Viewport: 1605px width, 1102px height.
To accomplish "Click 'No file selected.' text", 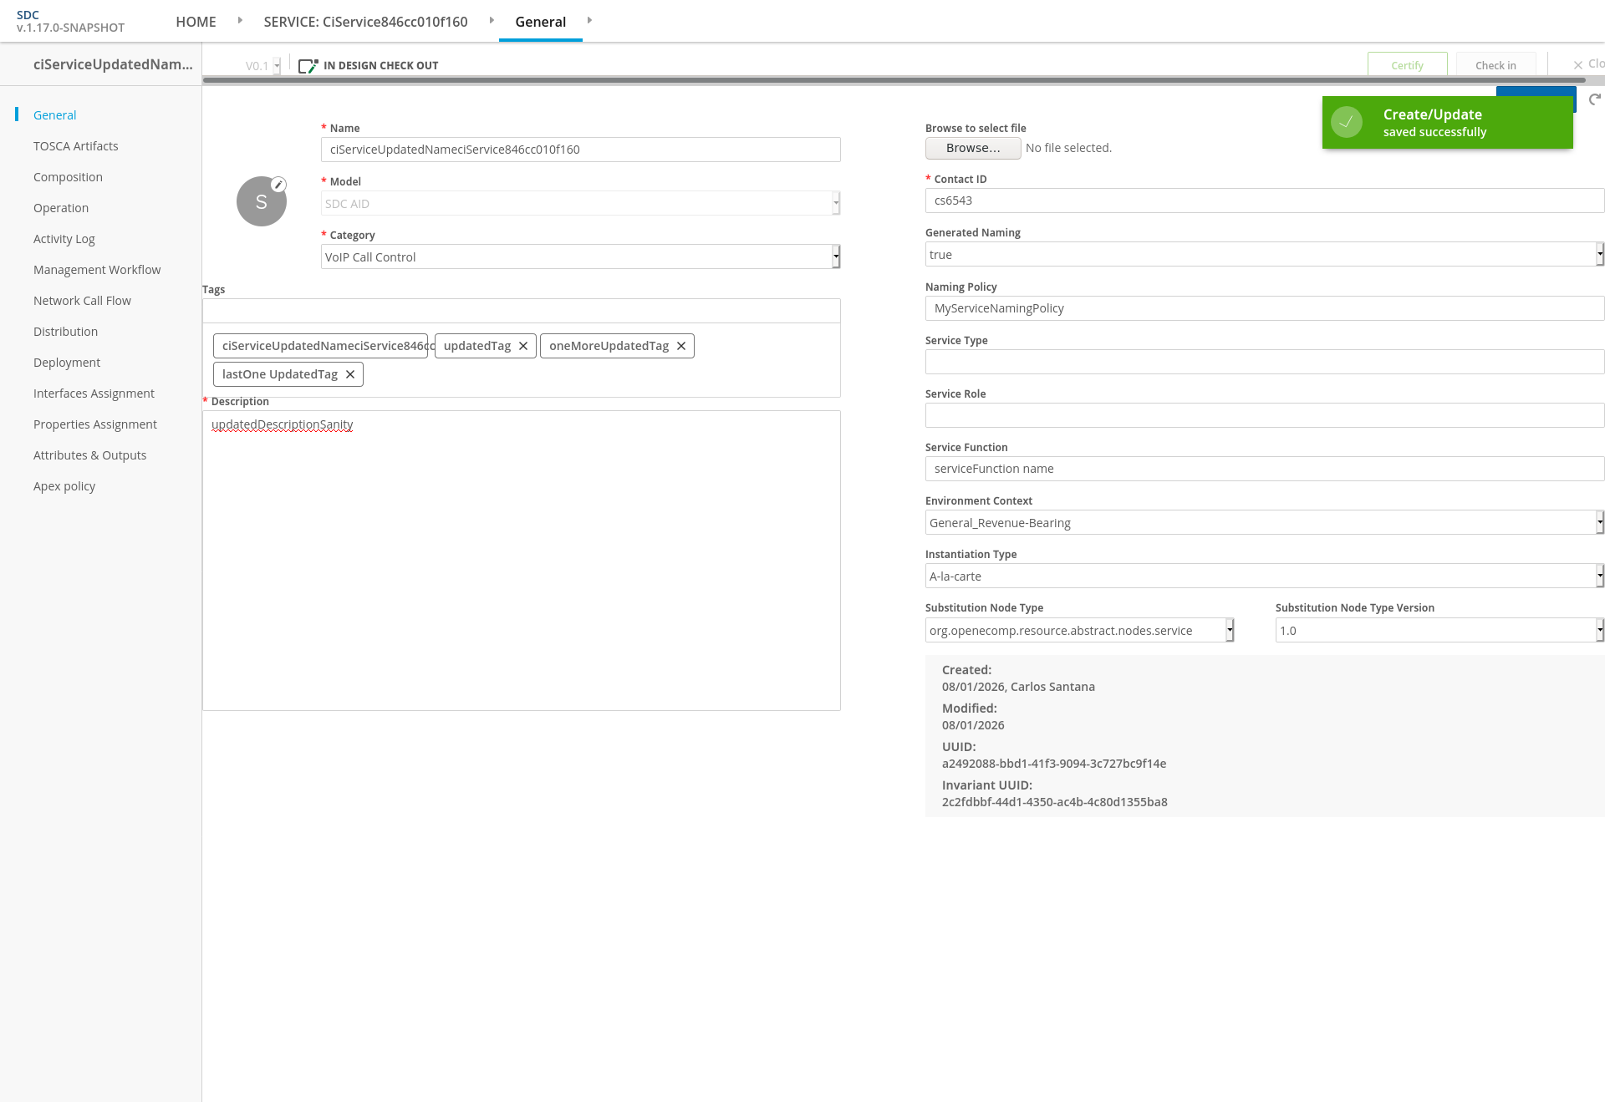I will (x=1068, y=148).
